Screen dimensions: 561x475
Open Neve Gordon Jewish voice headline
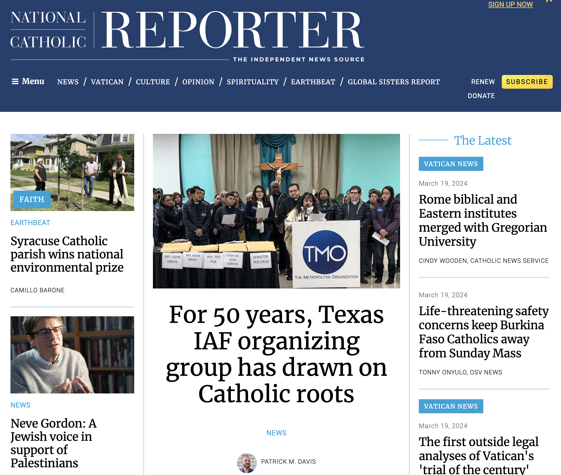54,443
